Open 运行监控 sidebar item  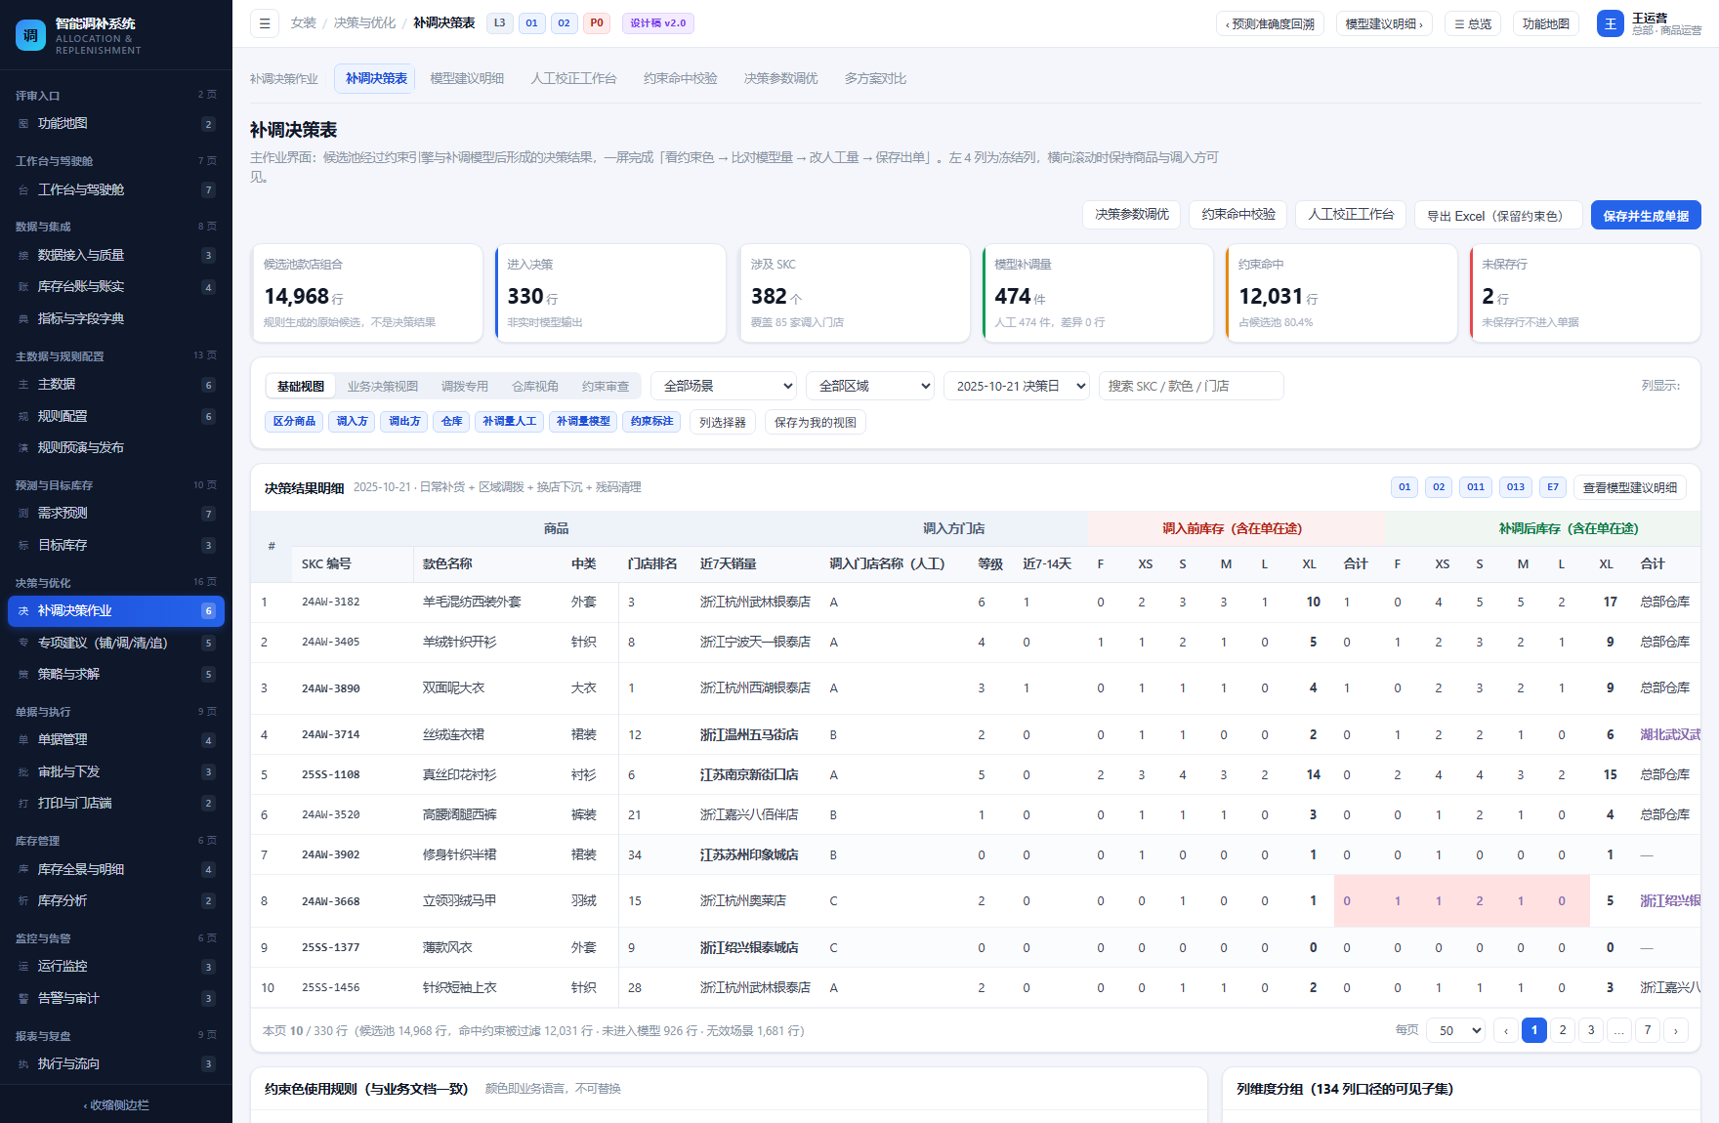pyautogui.click(x=116, y=967)
